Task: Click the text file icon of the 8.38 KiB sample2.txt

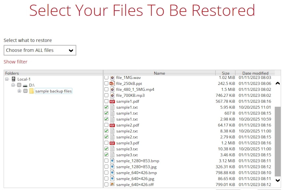Action: (x=112, y=131)
